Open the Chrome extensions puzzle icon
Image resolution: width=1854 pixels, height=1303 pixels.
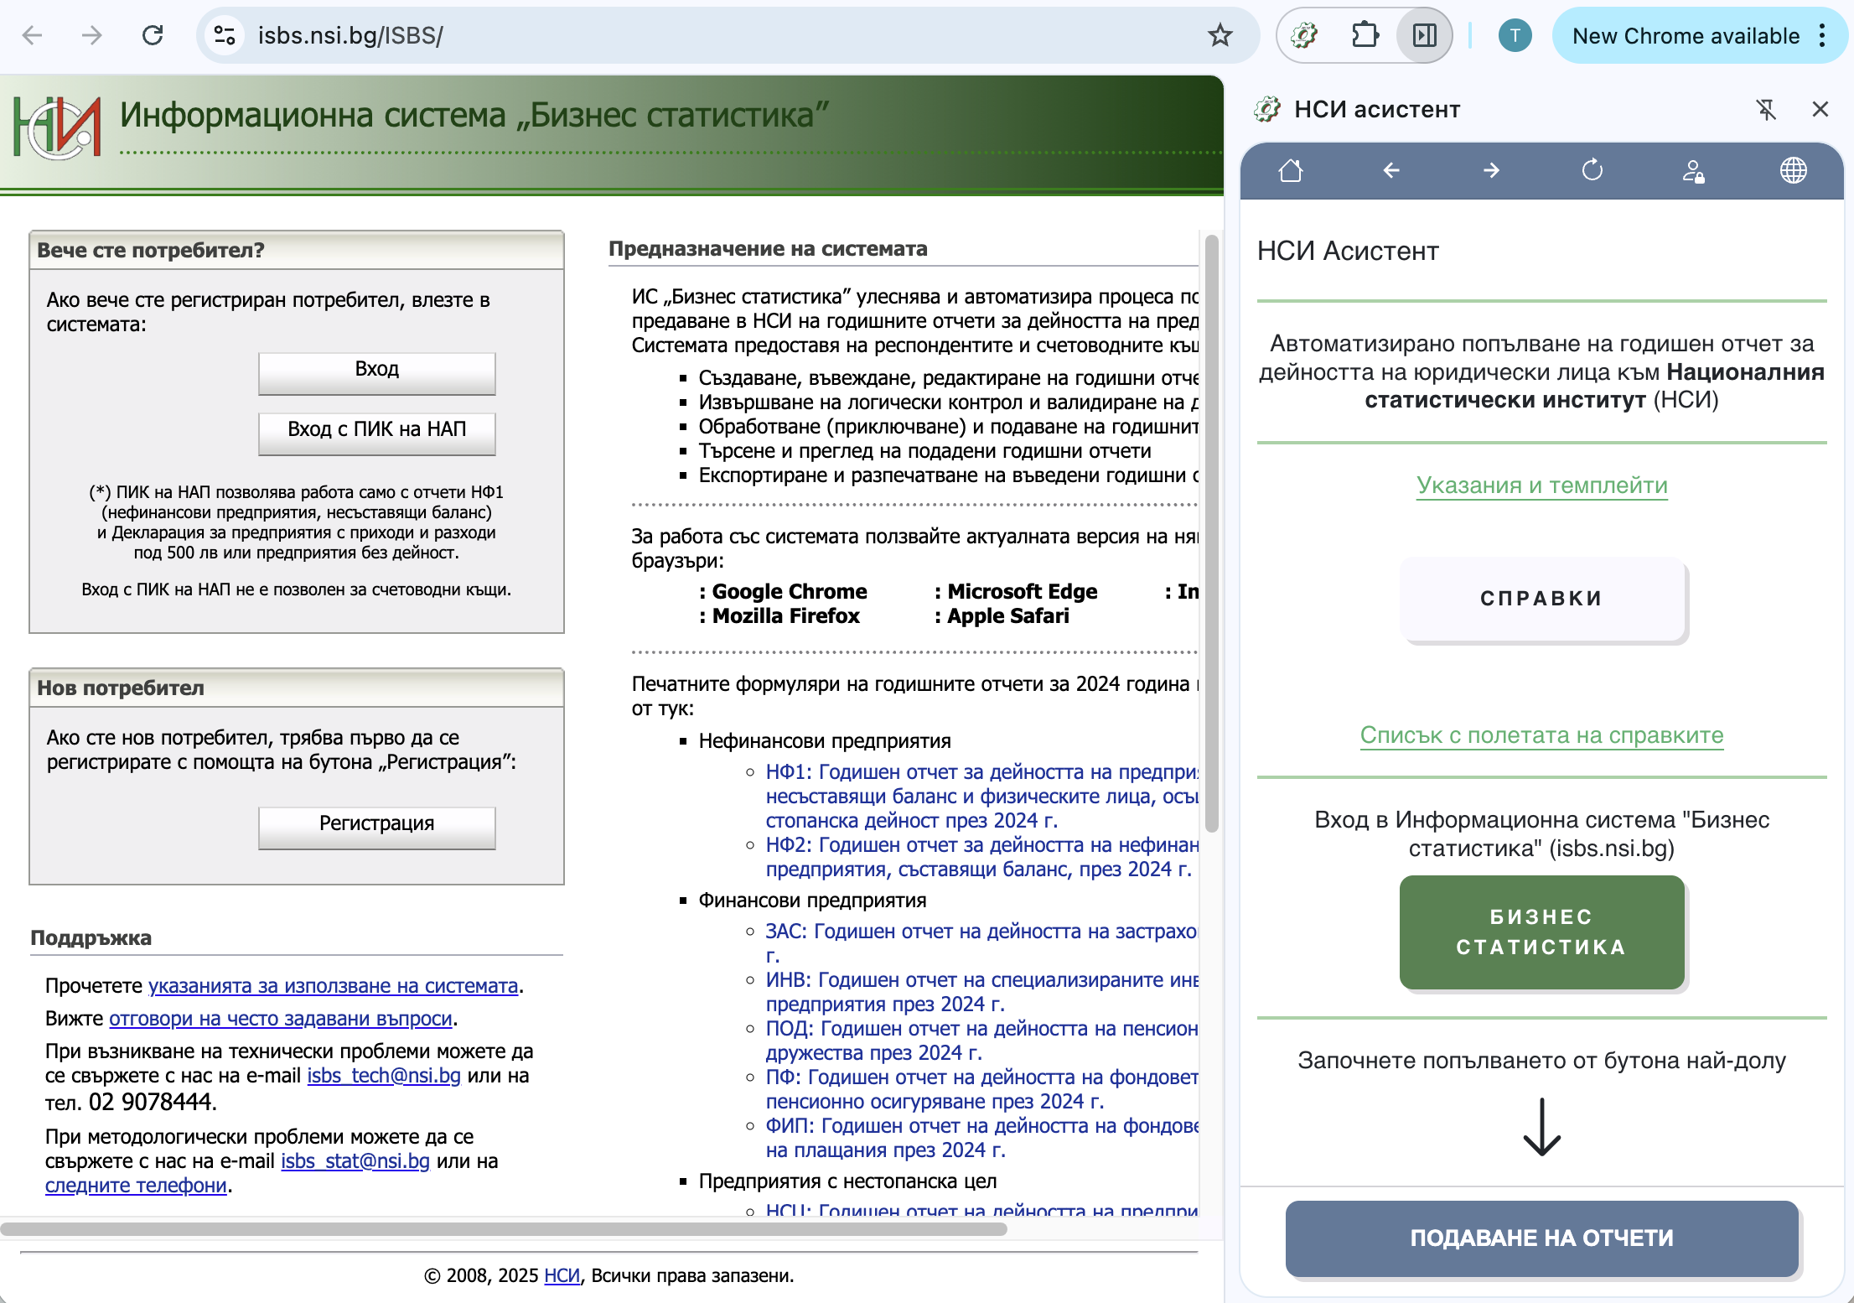(x=1365, y=35)
